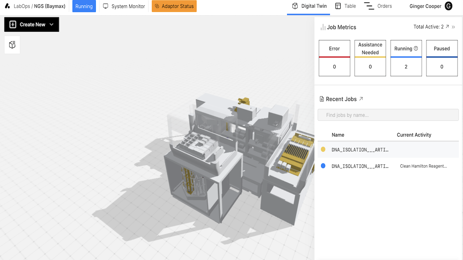The image size is (463, 260).
Task: Click Ginger Cooper avatar icon
Action: (x=449, y=6)
